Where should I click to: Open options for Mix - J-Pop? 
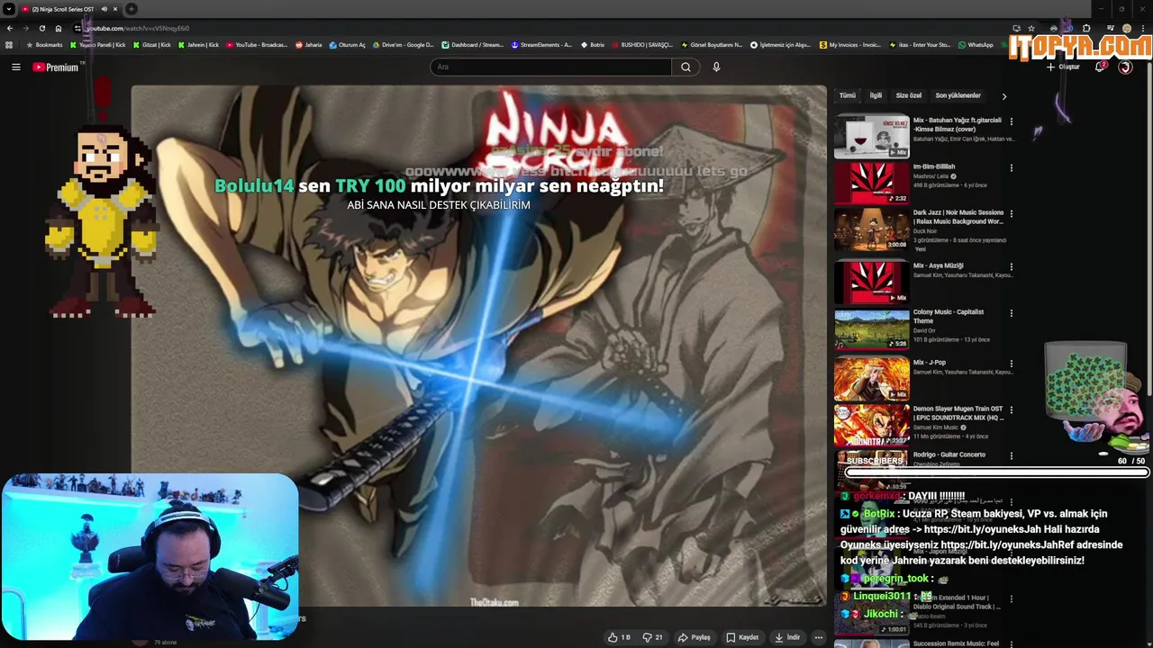click(x=1011, y=364)
